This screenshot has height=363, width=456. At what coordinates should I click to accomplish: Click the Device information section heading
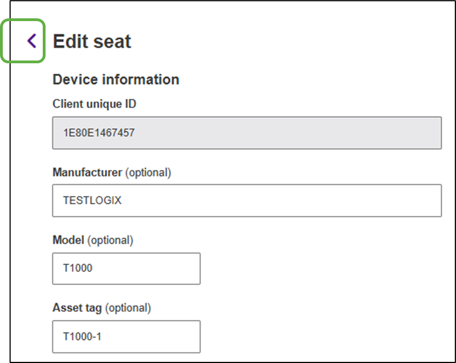click(116, 79)
